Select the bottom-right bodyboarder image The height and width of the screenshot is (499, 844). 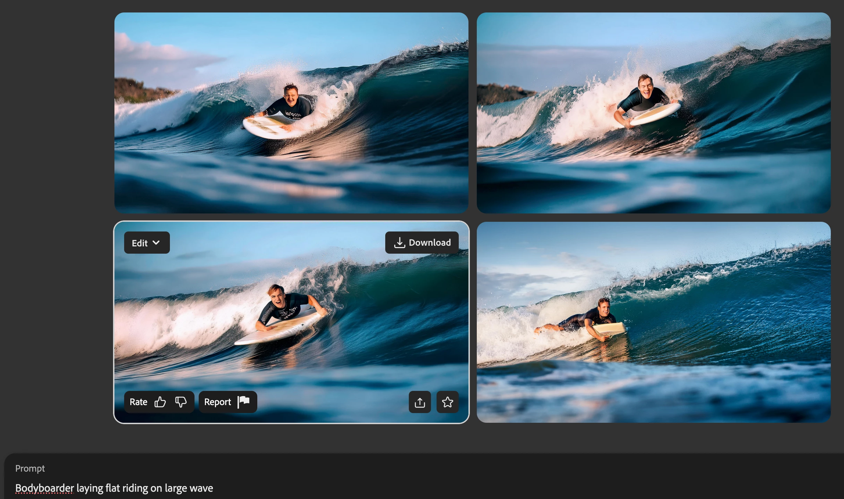pyautogui.click(x=653, y=322)
